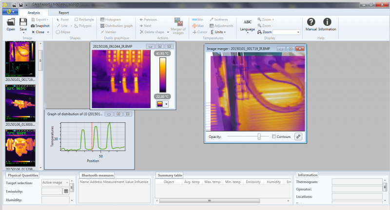
Task: Click the Information icon in the ribbon
Action: [x=327, y=22]
